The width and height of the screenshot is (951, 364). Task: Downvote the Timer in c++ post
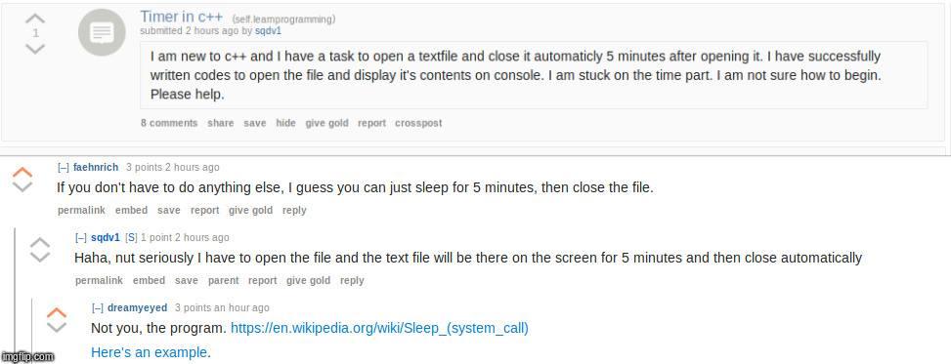click(x=35, y=48)
